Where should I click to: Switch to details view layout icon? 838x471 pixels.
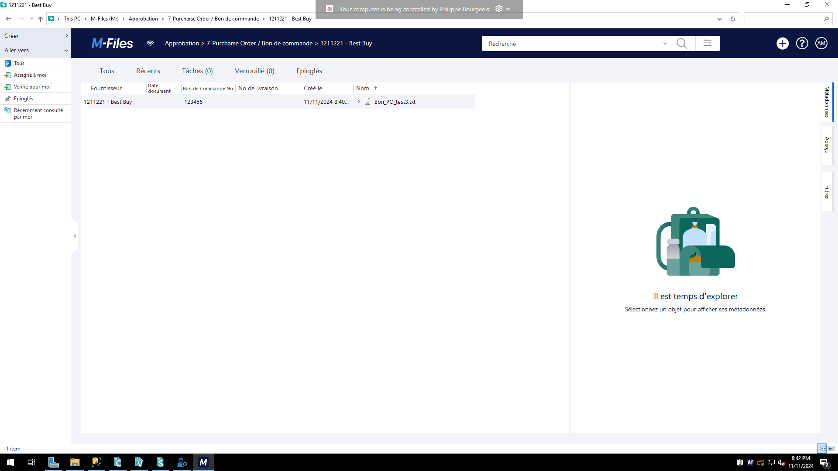[x=822, y=448]
